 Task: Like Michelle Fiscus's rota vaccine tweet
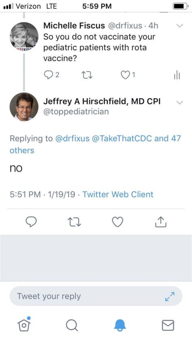[x=125, y=75]
